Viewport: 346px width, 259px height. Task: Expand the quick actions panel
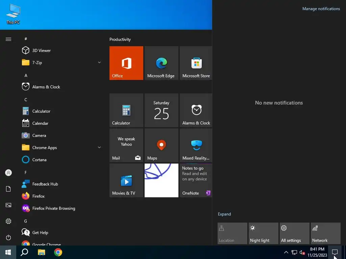(x=224, y=214)
